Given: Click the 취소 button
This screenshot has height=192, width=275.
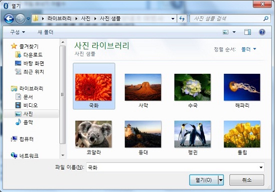Looking at the screenshot, I should click(246, 180).
